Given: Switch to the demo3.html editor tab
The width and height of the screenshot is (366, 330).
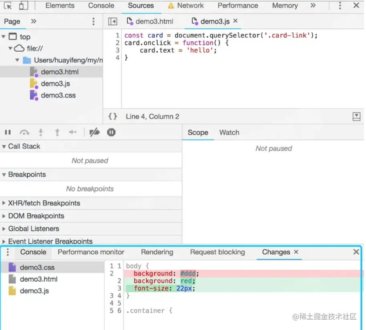Looking at the screenshot, I should tap(150, 22).
